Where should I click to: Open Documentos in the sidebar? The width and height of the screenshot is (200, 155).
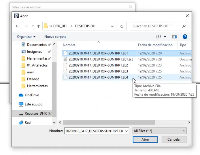37,45
